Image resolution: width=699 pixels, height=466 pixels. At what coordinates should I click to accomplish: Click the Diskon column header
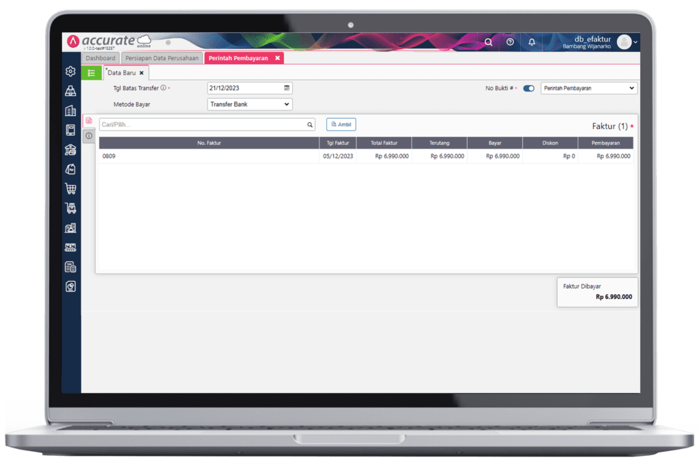(550, 143)
